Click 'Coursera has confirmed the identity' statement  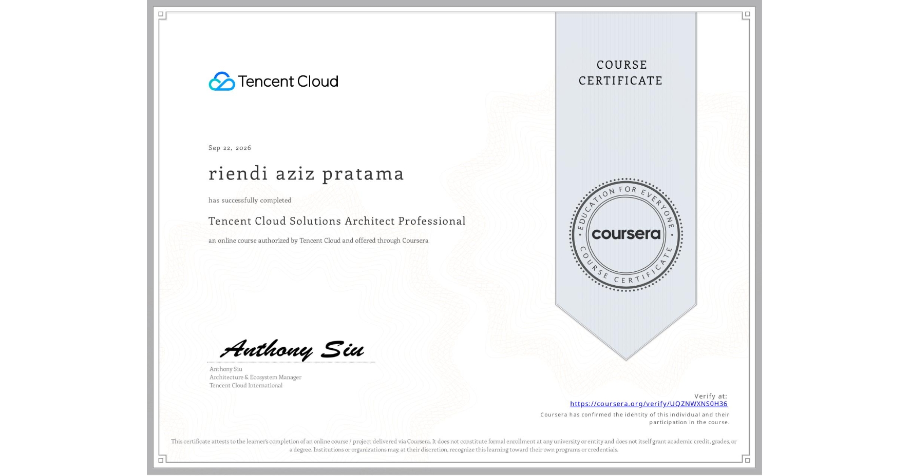635,419
